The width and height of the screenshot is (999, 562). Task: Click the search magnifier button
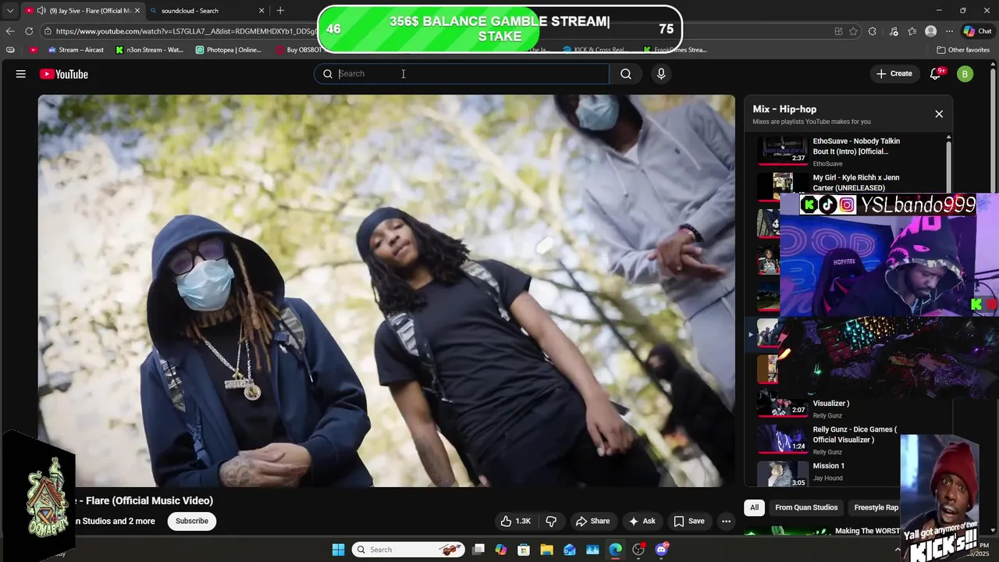pyautogui.click(x=626, y=73)
